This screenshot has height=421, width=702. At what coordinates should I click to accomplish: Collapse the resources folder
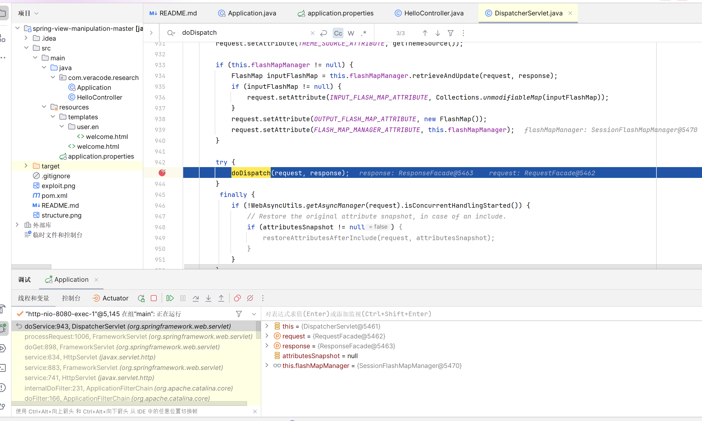point(44,107)
